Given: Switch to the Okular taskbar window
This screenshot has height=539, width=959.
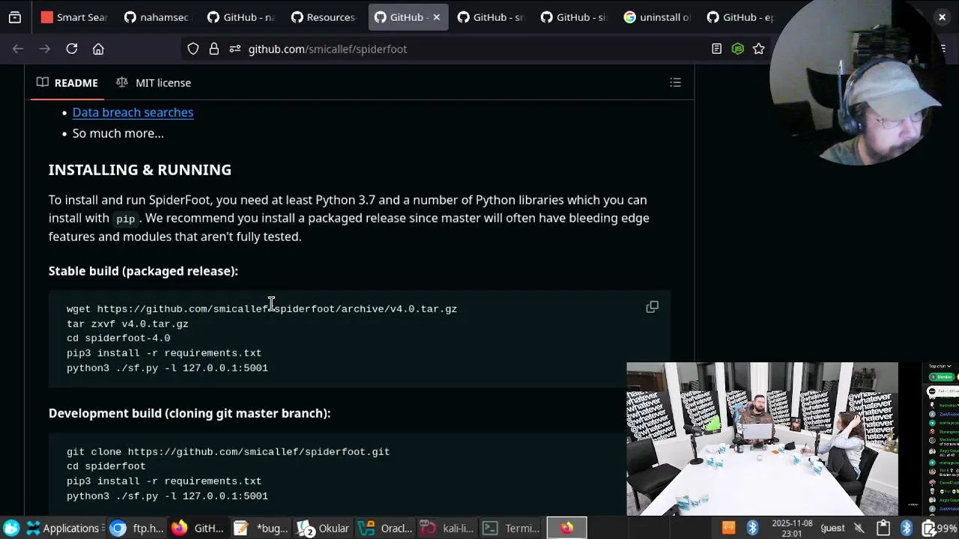Looking at the screenshot, I should pos(323,529).
